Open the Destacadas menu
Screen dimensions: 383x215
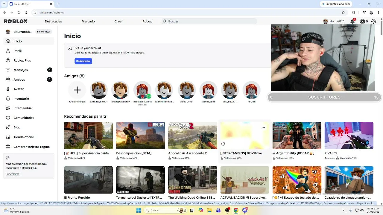(53, 21)
